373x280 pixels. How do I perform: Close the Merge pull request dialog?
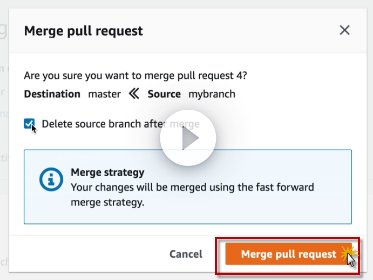(344, 30)
